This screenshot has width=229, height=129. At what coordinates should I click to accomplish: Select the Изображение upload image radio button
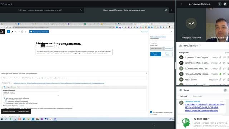tap(4, 103)
